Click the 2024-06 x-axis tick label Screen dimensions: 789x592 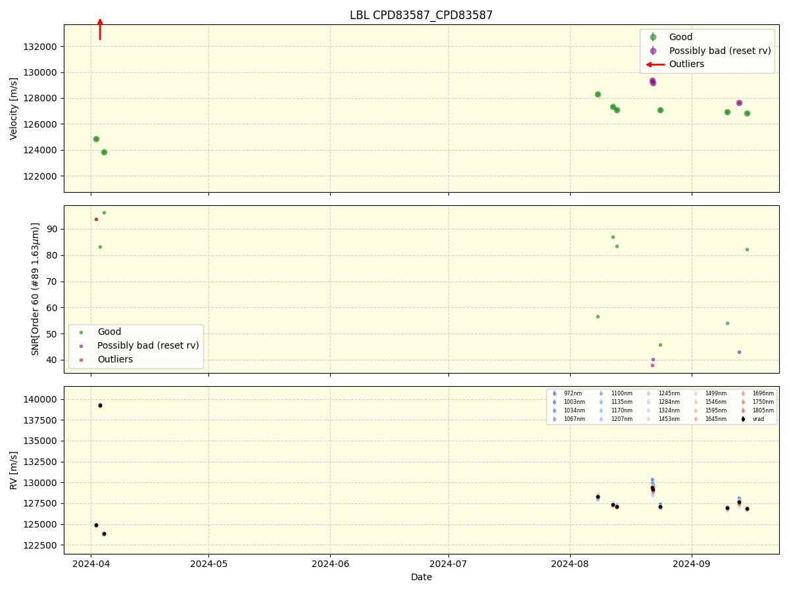(330, 564)
